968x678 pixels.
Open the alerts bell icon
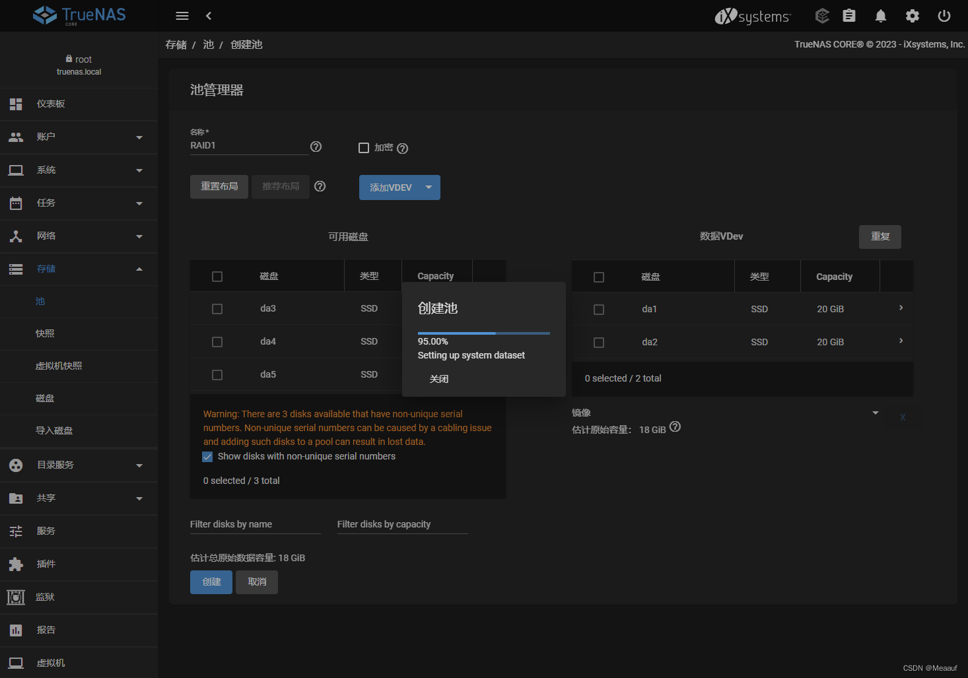(x=881, y=16)
